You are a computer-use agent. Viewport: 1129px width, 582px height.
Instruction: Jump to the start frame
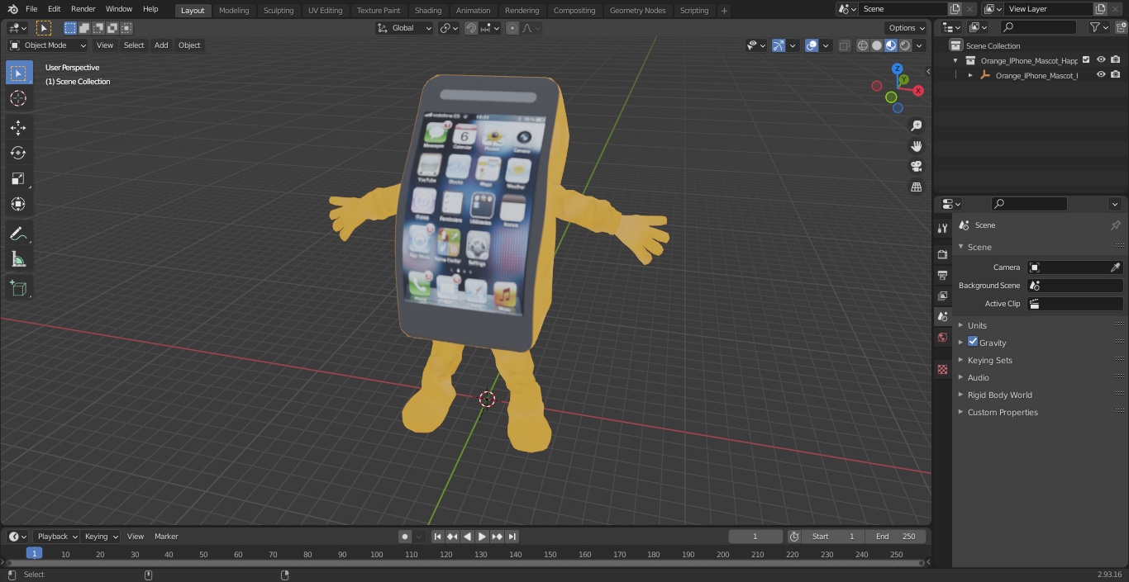(x=438, y=537)
